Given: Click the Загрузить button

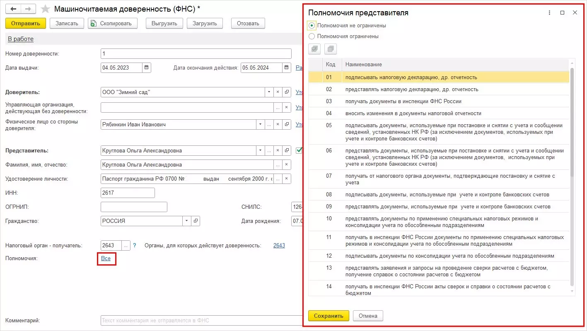Looking at the screenshot, I should click(x=205, y=23).
